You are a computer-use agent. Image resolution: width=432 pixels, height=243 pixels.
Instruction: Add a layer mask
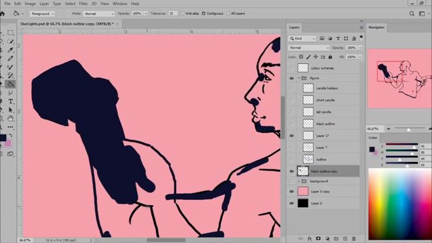(318, 238)
